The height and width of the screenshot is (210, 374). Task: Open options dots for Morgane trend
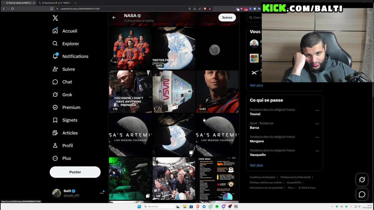[317, 137]
